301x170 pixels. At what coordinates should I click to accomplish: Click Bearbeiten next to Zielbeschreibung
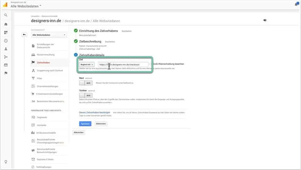[x=110, y=41]
